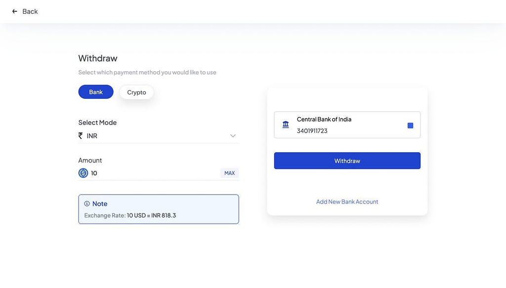Toggle the Central Bank of India checkbox

pos(410,125)
